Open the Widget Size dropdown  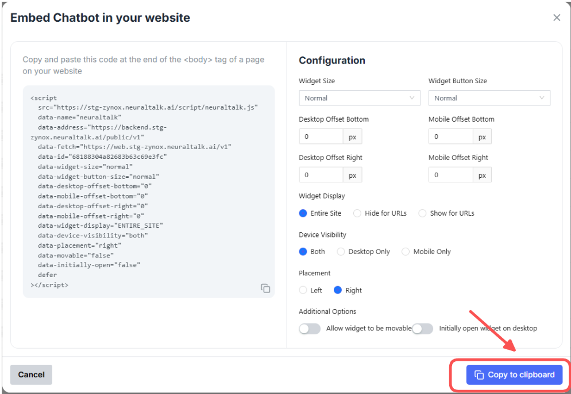[x=360, y=98]
